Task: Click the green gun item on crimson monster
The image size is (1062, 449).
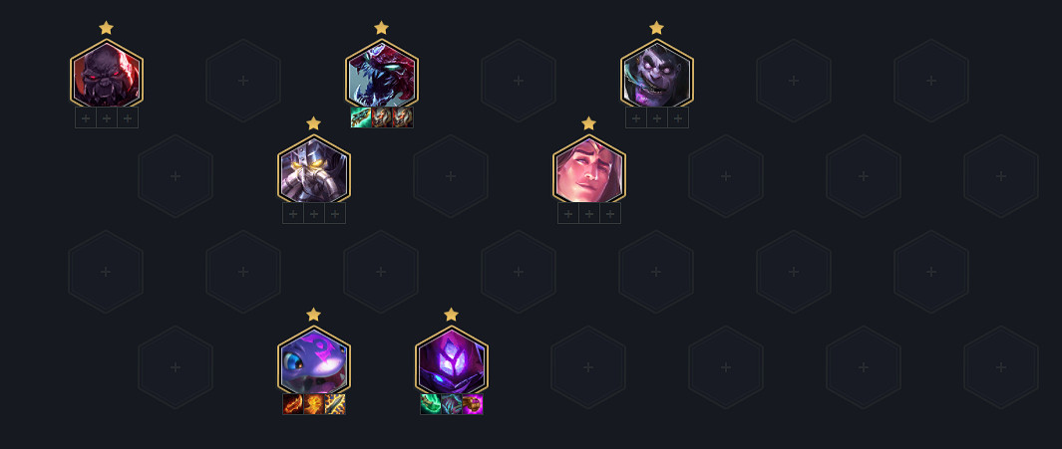Action: click(360, 117)
